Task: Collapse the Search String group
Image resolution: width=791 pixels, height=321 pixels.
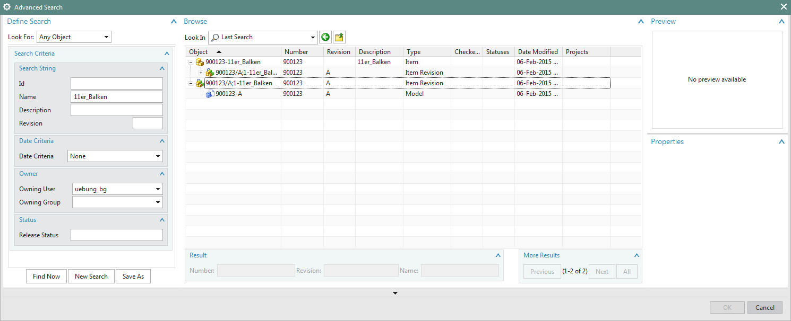Action: (162, 68)
